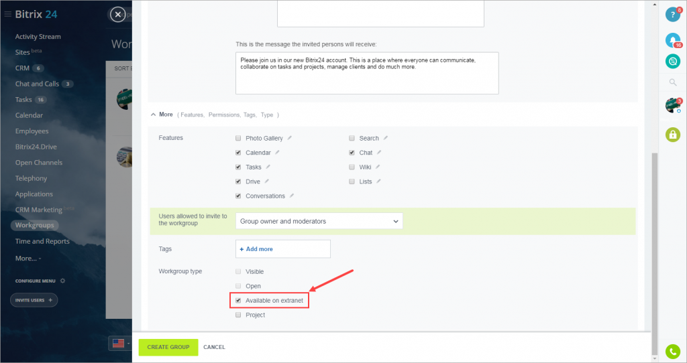Open Calendar in sidebar menu
The width and height of the screenshot is (687, 363).
coord(29,115)
